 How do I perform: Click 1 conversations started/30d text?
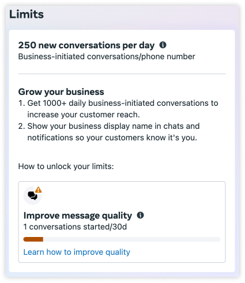click(75, 227)
